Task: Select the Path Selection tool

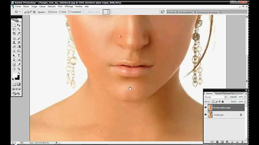Action: pyautogui.click(x=14, y=56)
